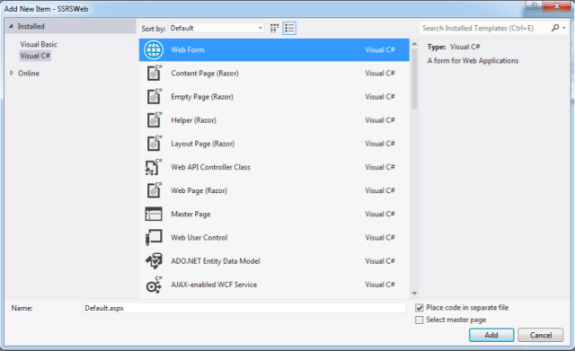This screenshot has width=575, height=351.
Task: Click the Cancel button
Action: 541,335
